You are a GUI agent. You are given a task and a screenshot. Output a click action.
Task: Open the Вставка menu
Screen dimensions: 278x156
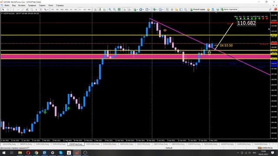(22, 5)
